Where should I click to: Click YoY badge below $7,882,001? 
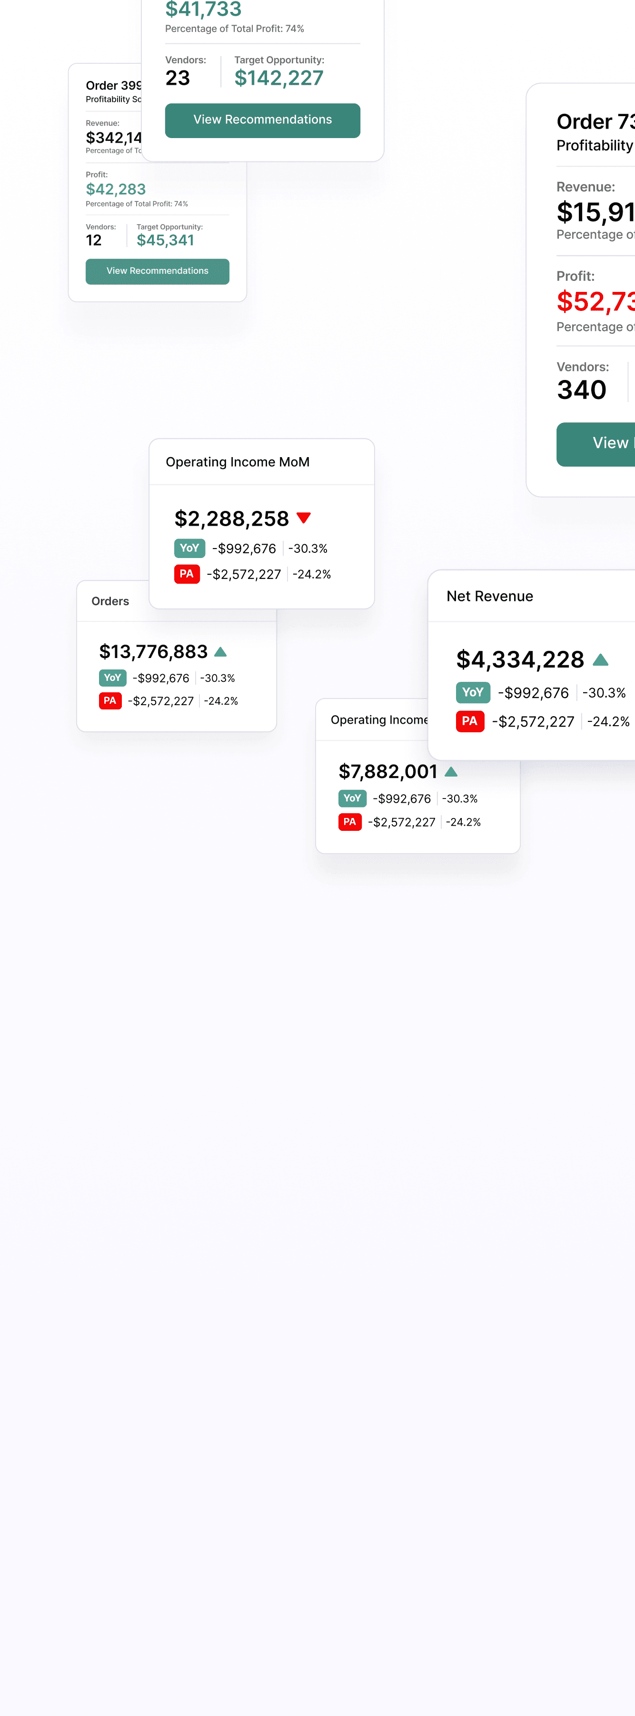click(x=352, y=798)
